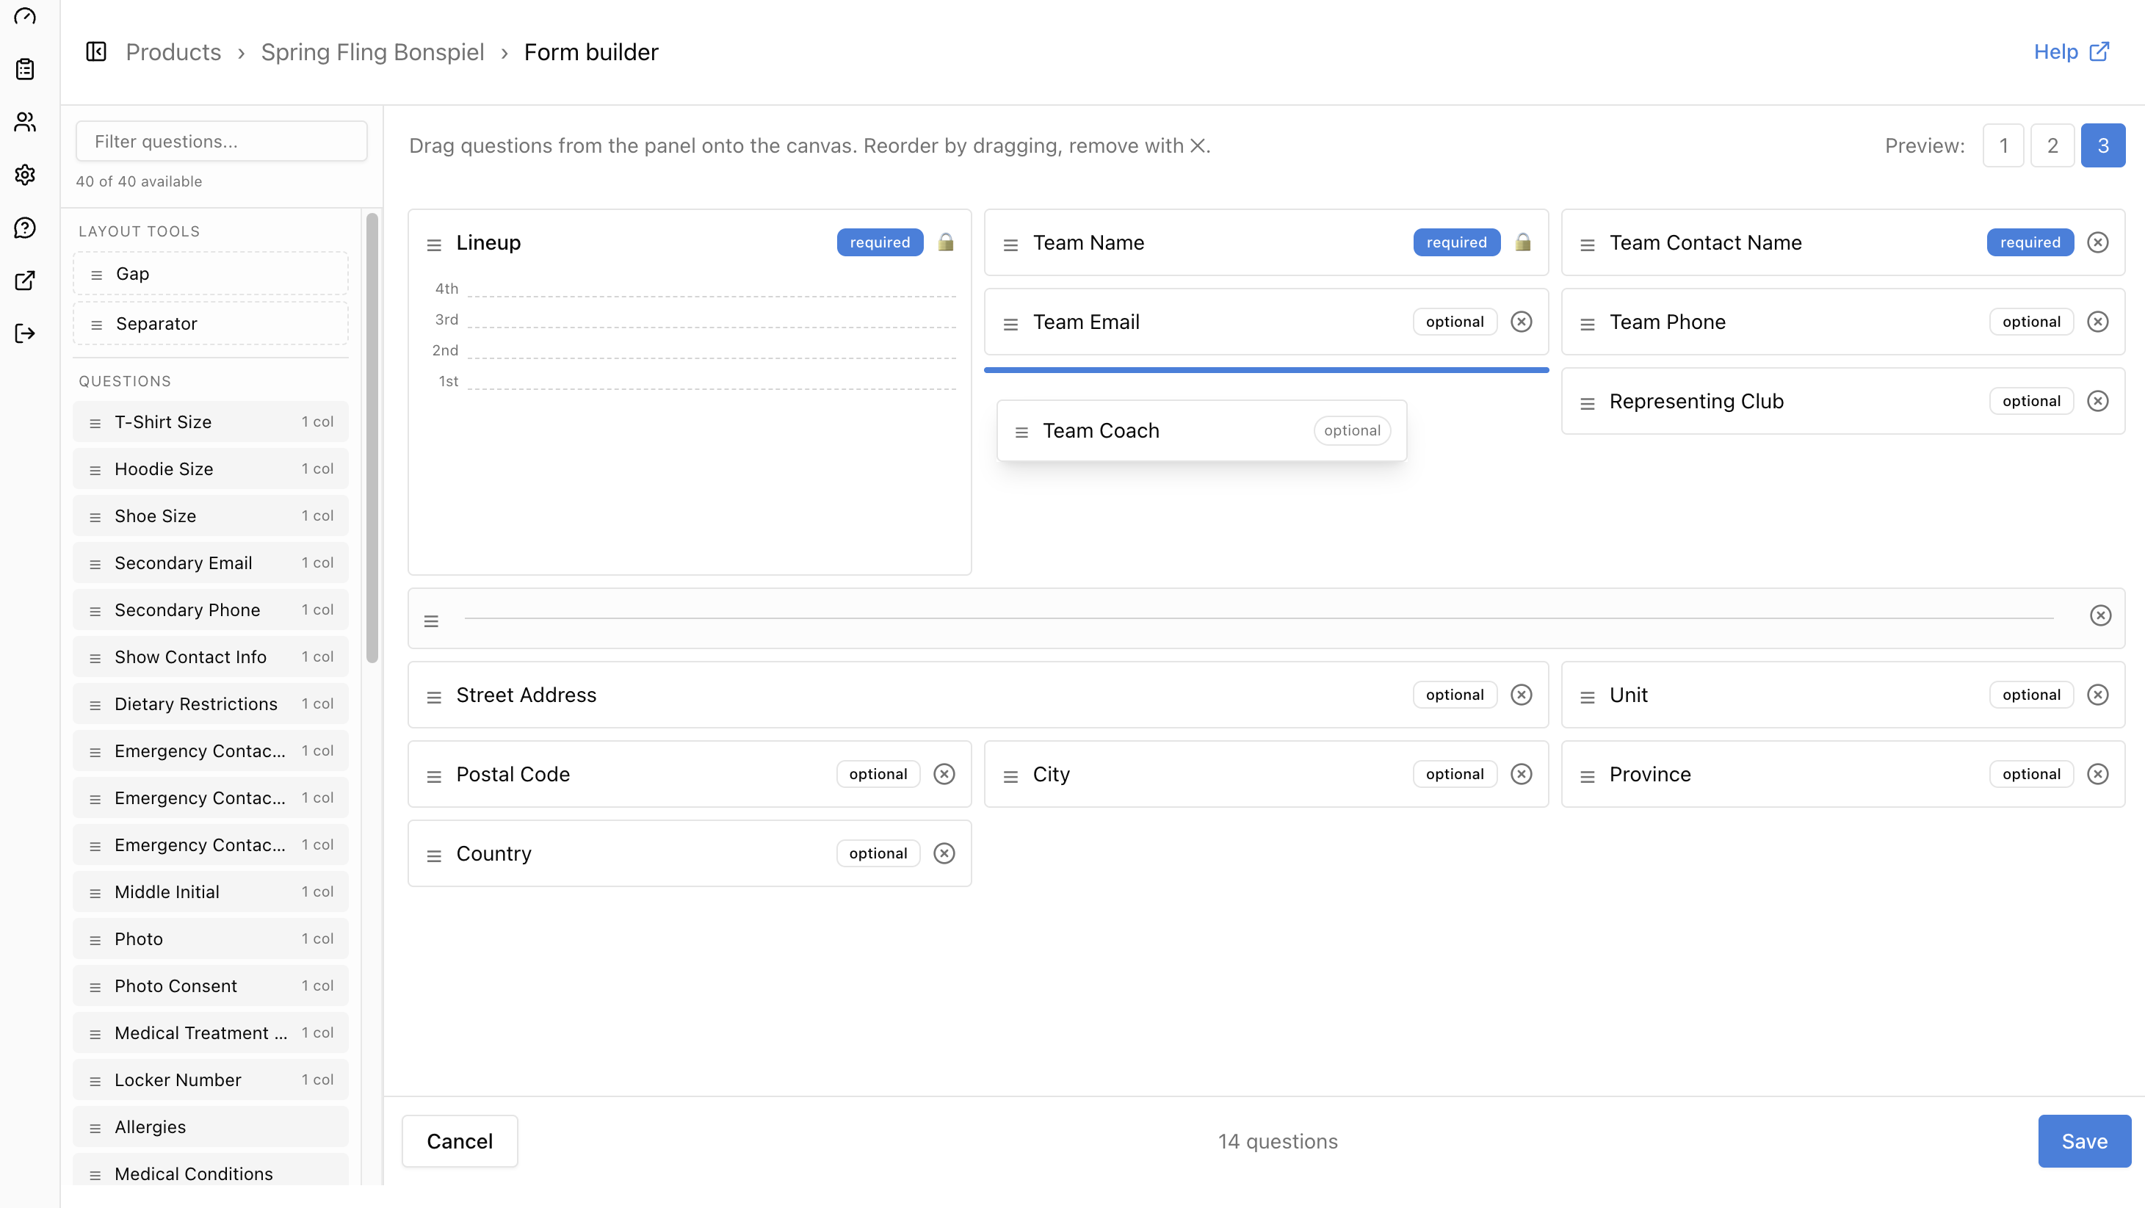Click the external-link icon in the sidebar

point(24,281)
